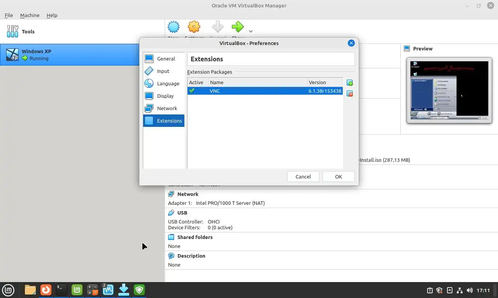The width and height of the screenshot is (498, 298).
Task: Open the Network preferences category
Action: click(164, 108)
